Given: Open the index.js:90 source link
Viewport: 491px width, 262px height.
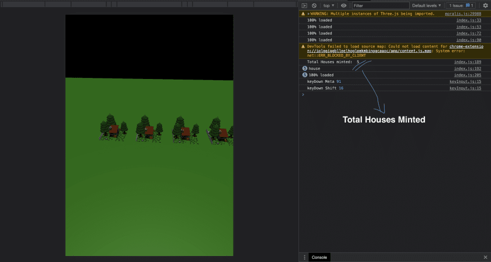Looking at the screenshot, I should pyautogui.click(x=469, y=40).
